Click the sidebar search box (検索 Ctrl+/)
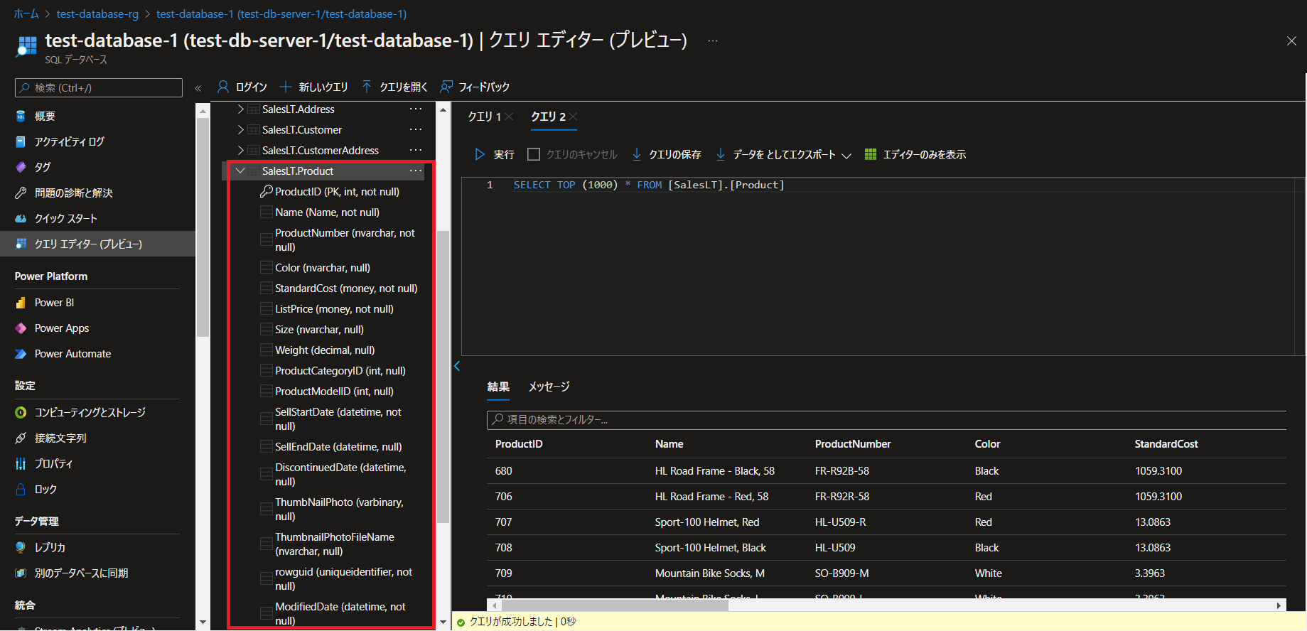 pos(99,87)
